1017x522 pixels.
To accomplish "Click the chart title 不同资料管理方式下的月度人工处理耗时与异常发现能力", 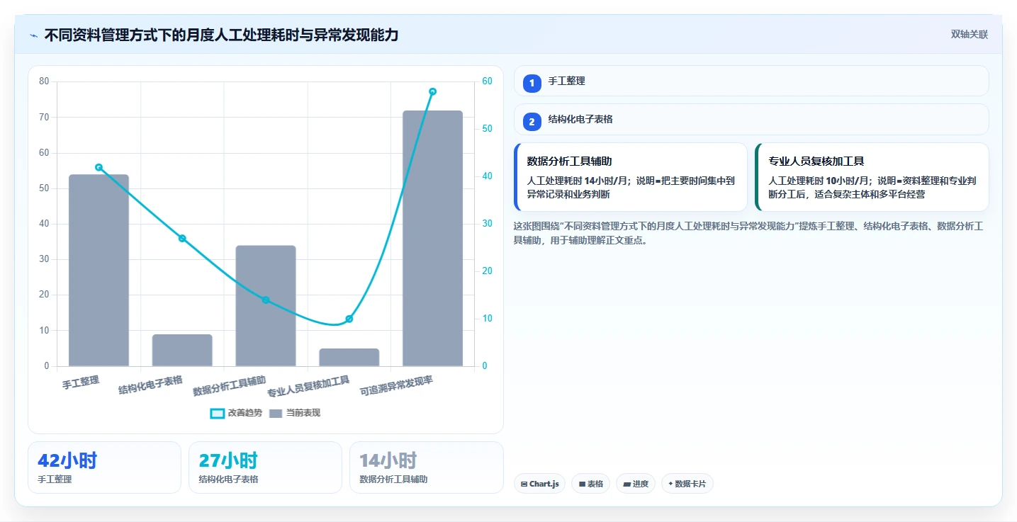I will [x=221, y=35].
